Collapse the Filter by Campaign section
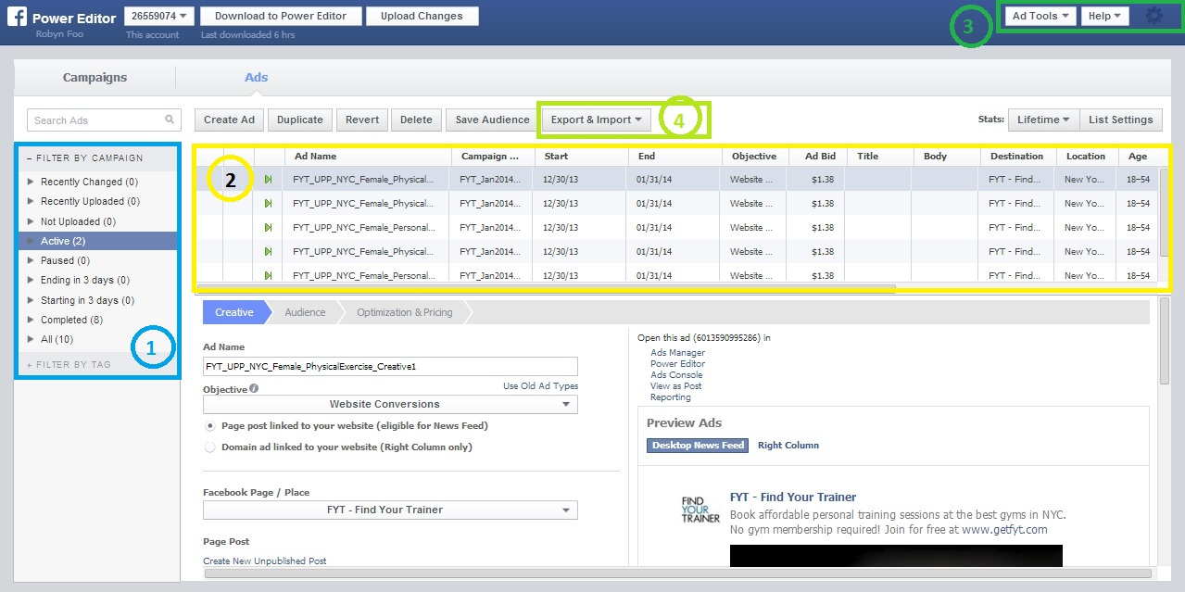This screenshot has width=1185, height=592. point(85,158)
